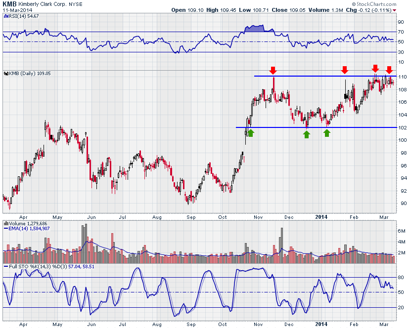Click the 2M volume axis label
Viewport: 409px width, 328px height.
click(x=402, y=253)
